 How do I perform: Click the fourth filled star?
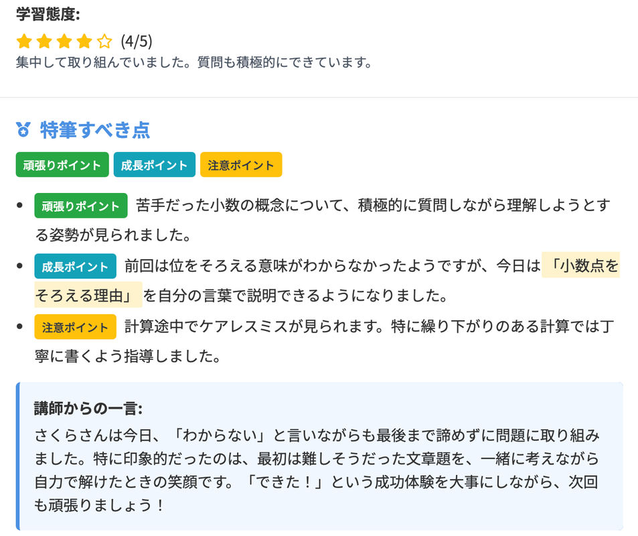84,41
